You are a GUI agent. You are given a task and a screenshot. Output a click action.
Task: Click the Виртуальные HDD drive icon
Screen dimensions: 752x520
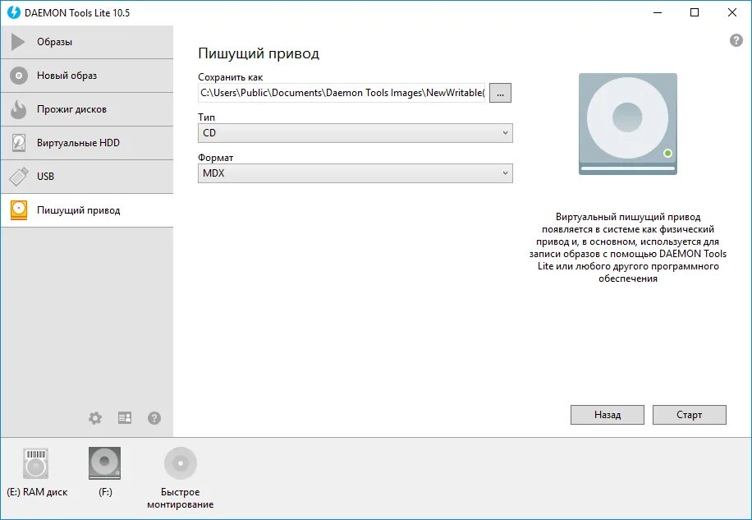pos(19,143)
